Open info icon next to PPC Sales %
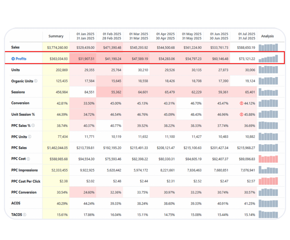 coord(33,125)
